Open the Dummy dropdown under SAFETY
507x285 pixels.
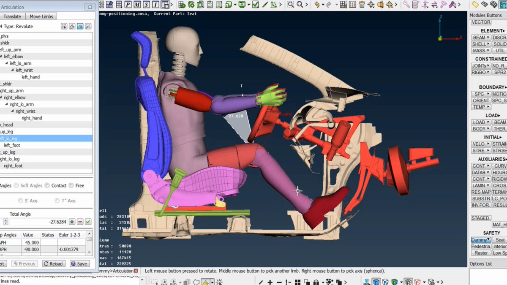[481, 240]
